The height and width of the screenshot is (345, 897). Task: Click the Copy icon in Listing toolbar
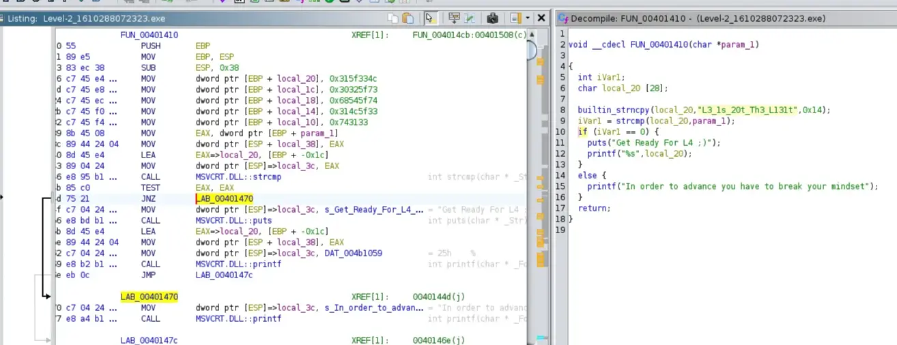click(393, 18)
